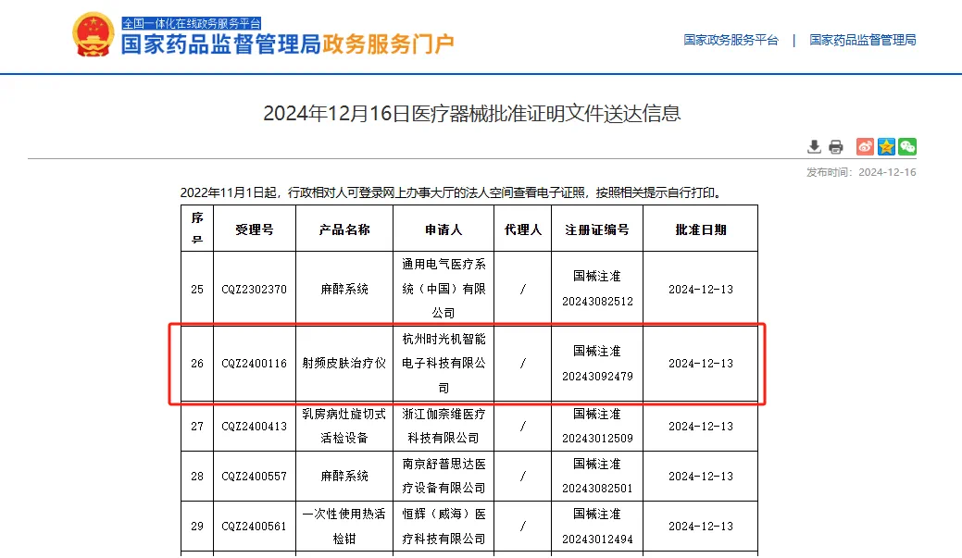
Task: Click the 批准日期 column header
Action: [701, 229]
